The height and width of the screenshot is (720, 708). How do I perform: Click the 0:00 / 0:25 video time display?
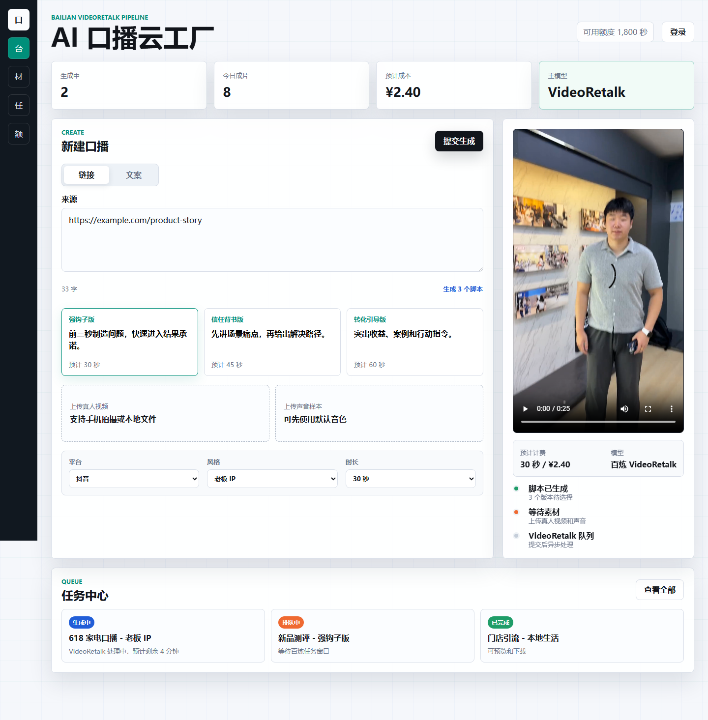pos(553,408)
